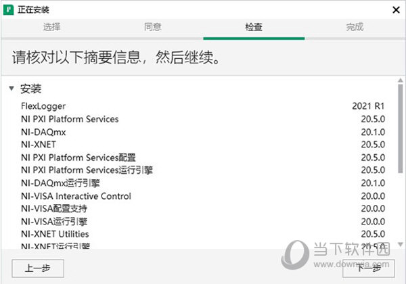406x284 pixels.
Task: Click the scrollbar up arrow
Action: (401, 80)
